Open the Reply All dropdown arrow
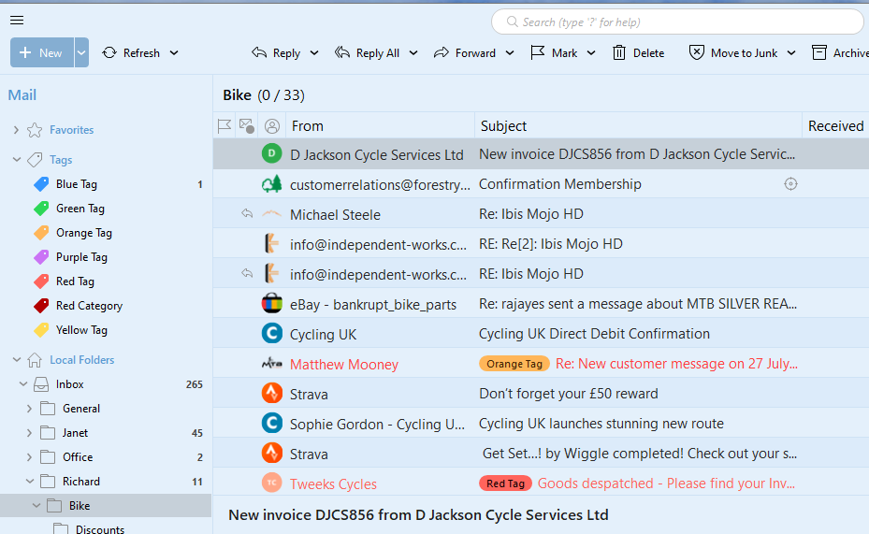 413,52
